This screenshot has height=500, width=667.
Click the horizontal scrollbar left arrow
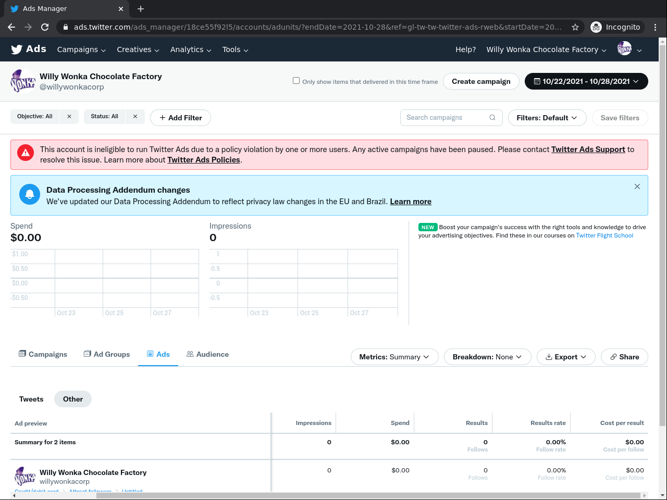[14, 495]
